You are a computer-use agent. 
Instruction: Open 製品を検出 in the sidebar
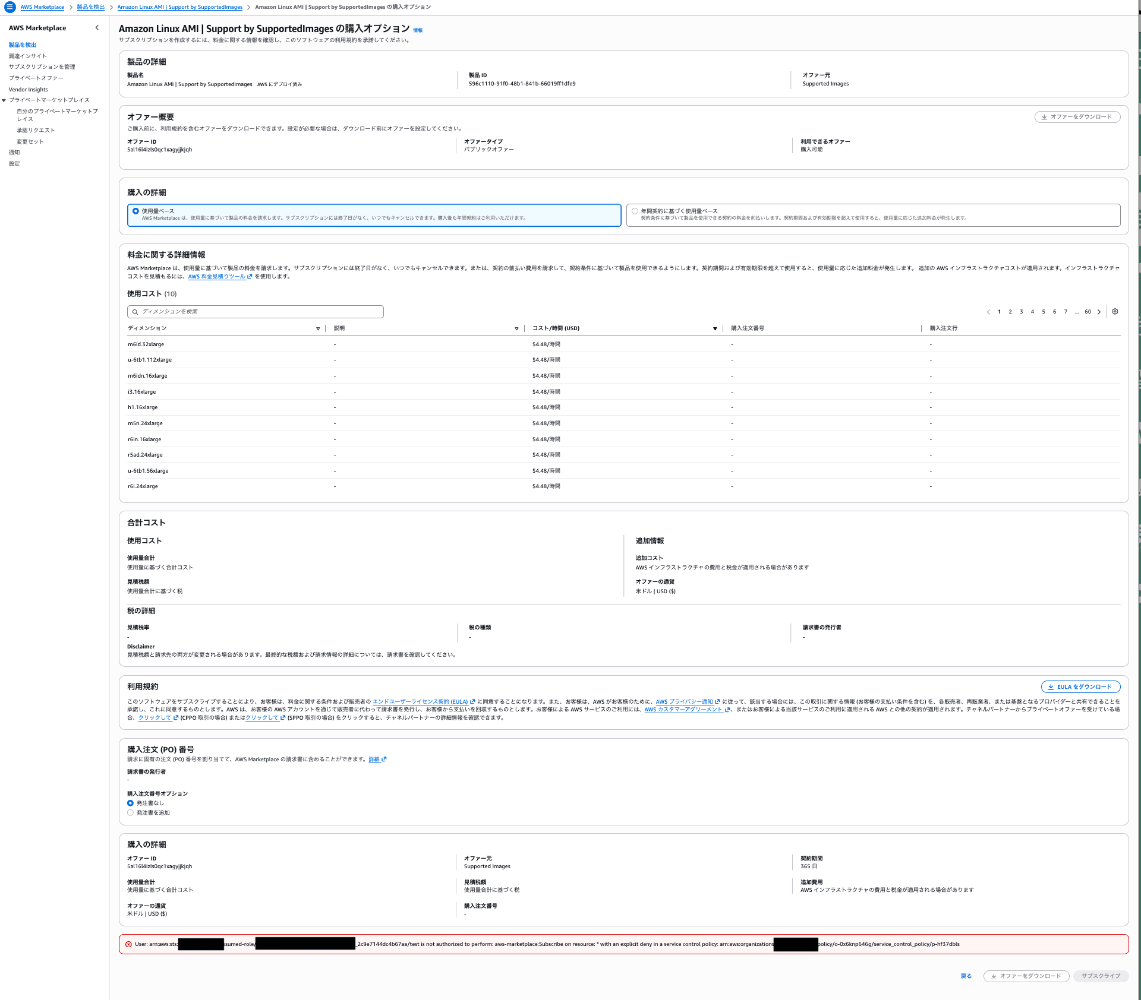coord(23,45)
